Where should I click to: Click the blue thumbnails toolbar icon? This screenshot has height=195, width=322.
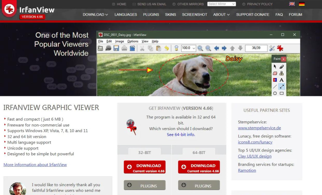pos(132,48)
